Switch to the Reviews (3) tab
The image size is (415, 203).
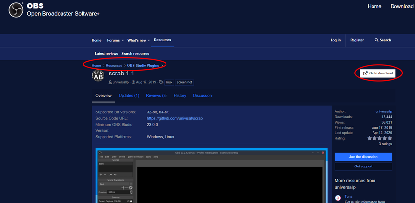point(156,96)
